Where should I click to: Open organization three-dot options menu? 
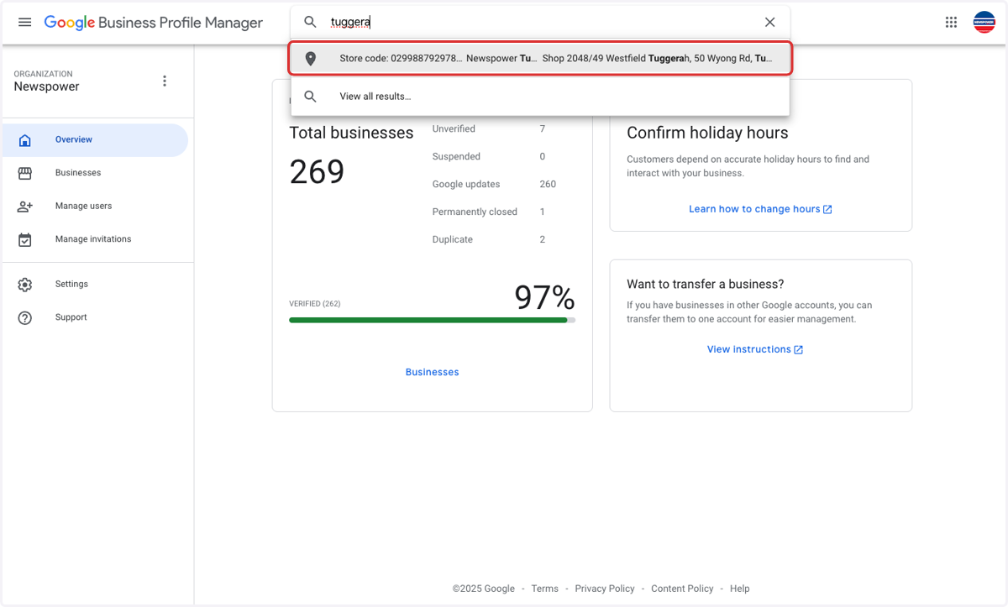coord(165,81)
